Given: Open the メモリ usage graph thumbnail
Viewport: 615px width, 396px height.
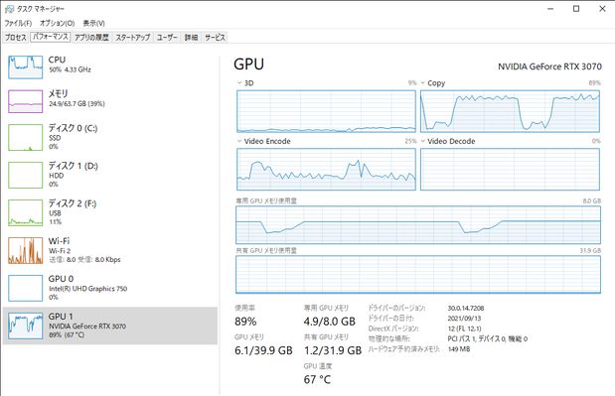Looking at the screenshot, I should [26, 101].
